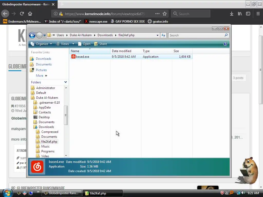
Task: Close the GlobeImposter Ransomware tab
Action: point(53,4)
